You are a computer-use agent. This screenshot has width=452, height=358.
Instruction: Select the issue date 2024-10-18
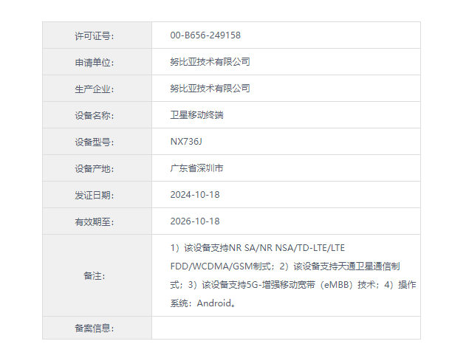point(195,194)
